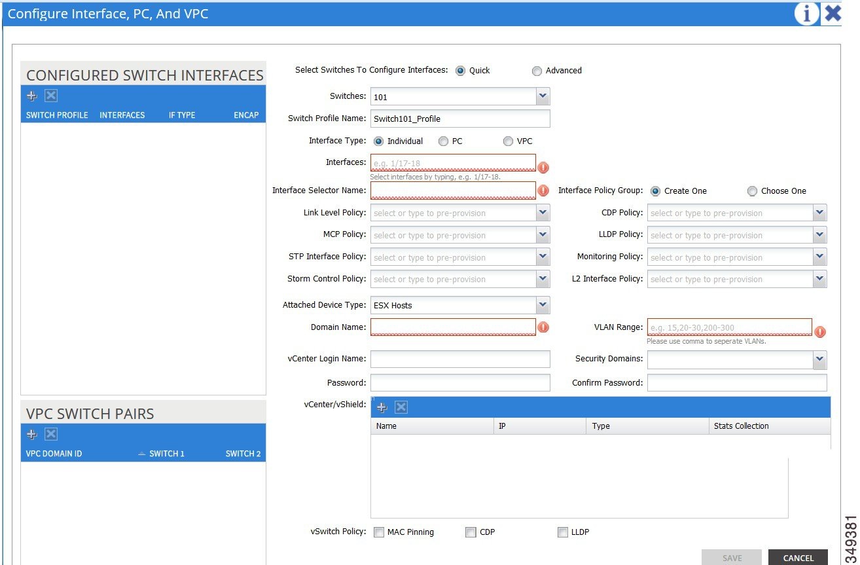Select VPC as the Interface Type

click(508, 141)
